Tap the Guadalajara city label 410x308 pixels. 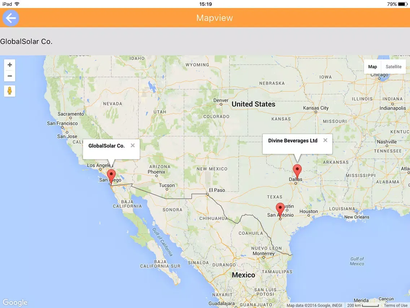point(222,304)
